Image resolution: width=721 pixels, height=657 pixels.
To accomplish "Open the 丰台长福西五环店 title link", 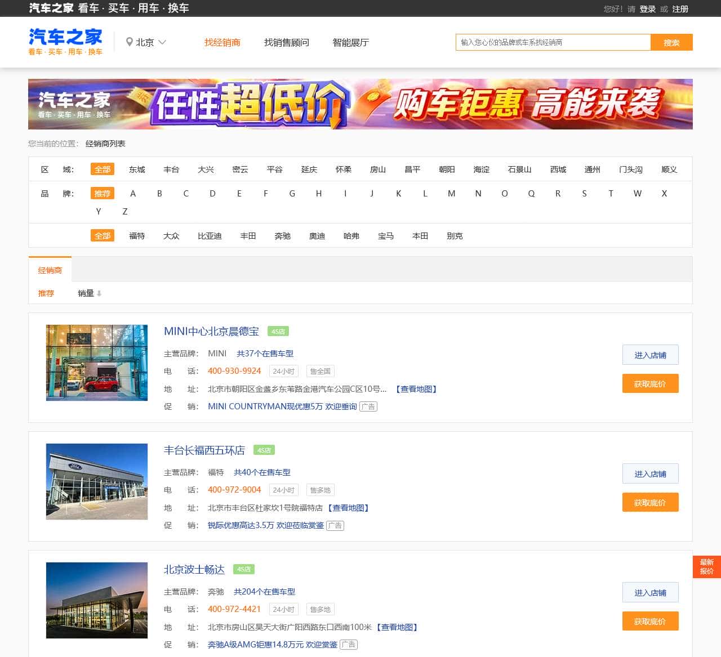I will click(x=204, y=450).
